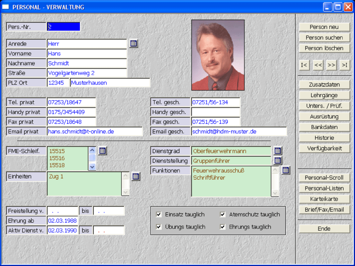Click the FME-Schleif. scrollbar thumb

pos(92,158)
